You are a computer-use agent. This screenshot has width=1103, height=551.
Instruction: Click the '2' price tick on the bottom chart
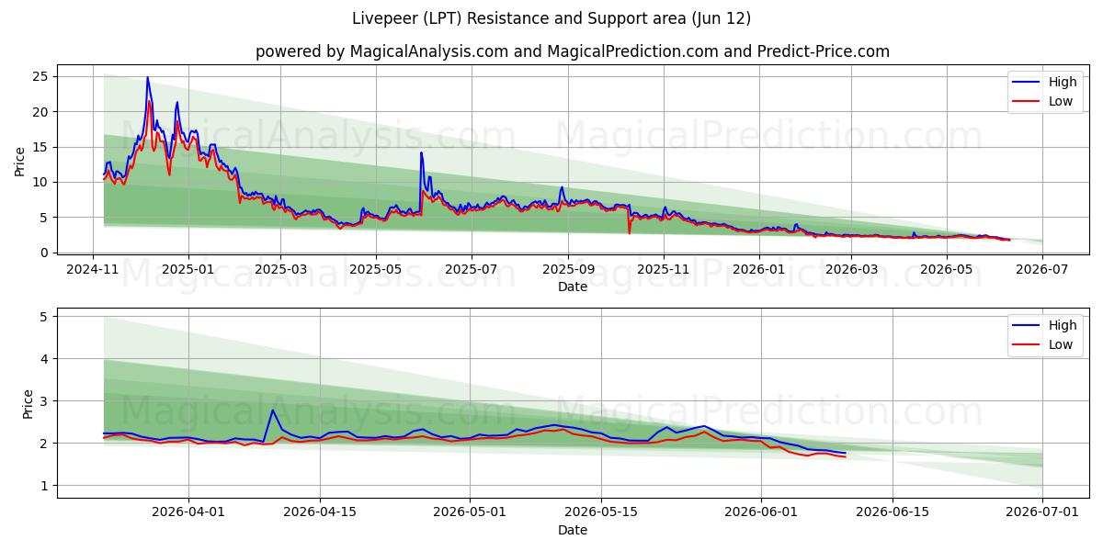coord(45,444)
